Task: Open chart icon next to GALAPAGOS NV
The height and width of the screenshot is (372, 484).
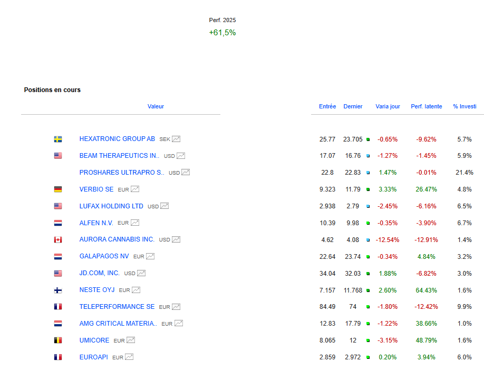Action: coord(150,256)
